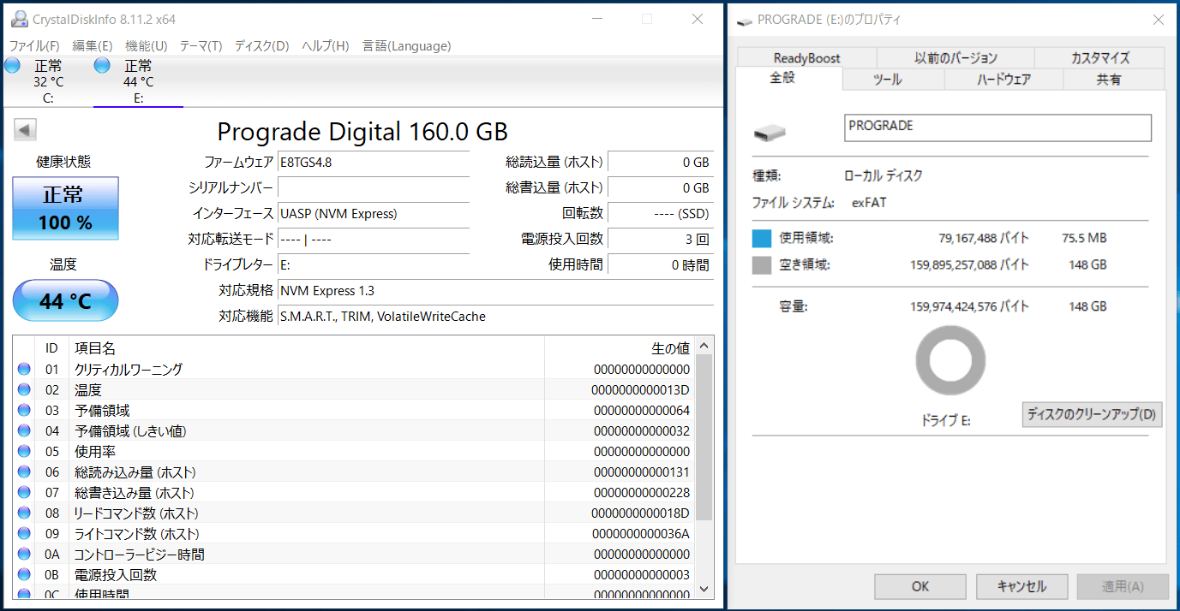Click status orb for row 07 総書き込み量
This screenshot has width=1180, height=611.
tap(24, 493)
